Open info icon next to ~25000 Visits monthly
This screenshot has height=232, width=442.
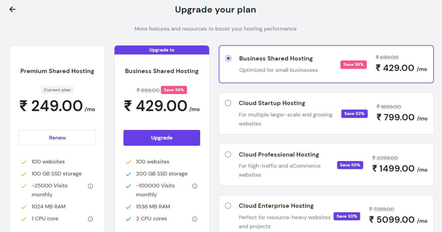point(90,186)
